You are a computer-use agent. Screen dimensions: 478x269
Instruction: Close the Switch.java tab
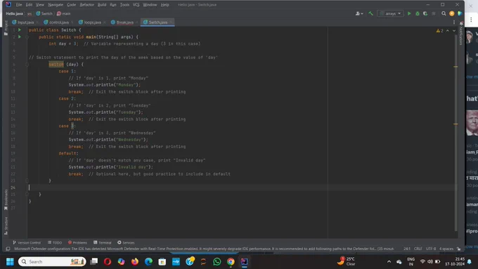(x=172, y=22)
